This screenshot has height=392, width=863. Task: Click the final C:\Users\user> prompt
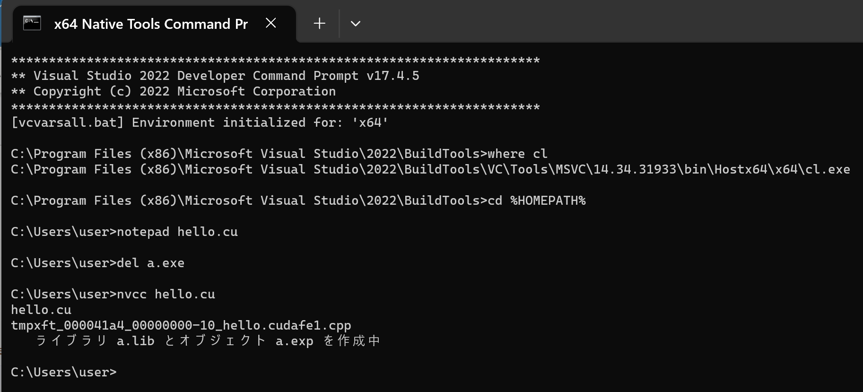(x=64, y=372)
